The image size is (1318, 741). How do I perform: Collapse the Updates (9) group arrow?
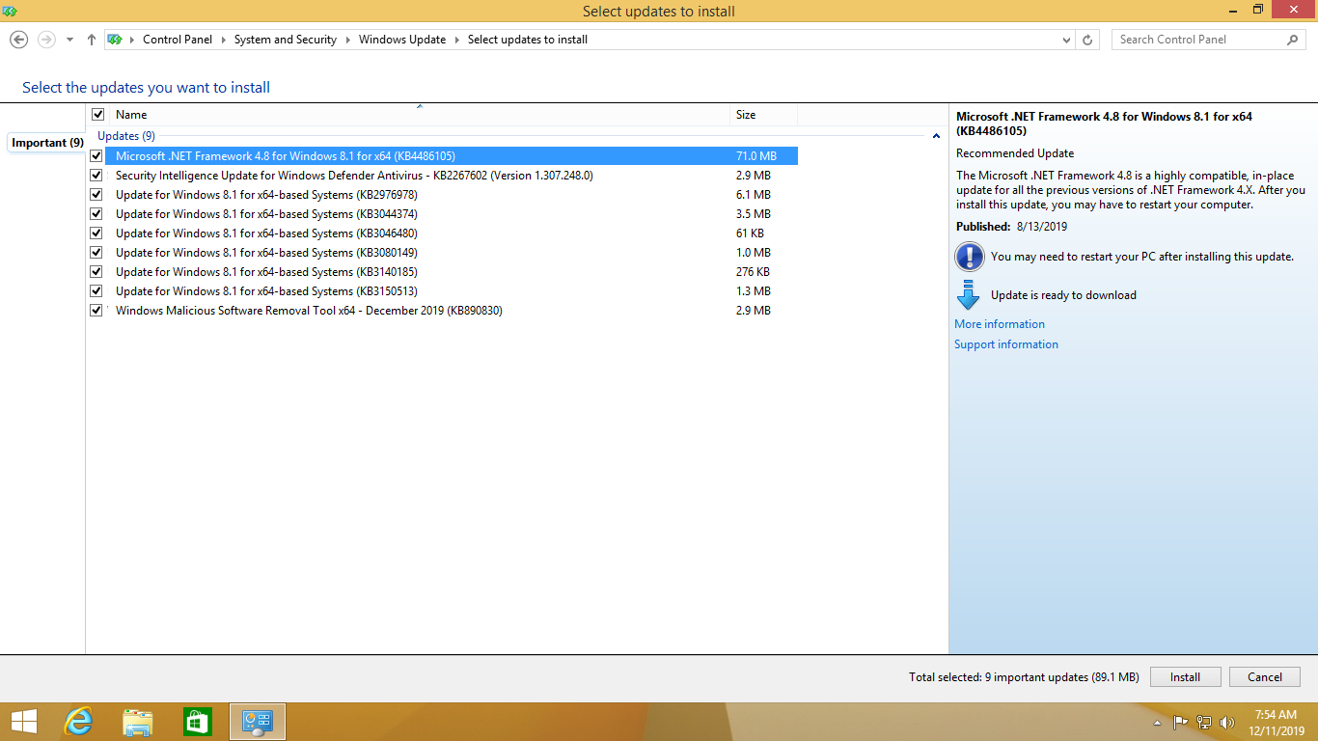[936, 136]
